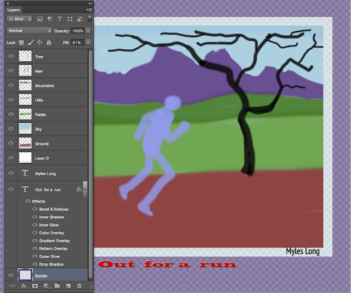Lock all padlock icon
The height and width of the screenshot is (293, 351).
(49, 42)
